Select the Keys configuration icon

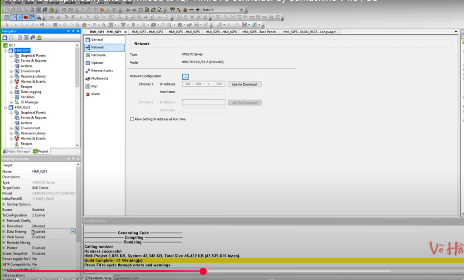pos(94,86)
